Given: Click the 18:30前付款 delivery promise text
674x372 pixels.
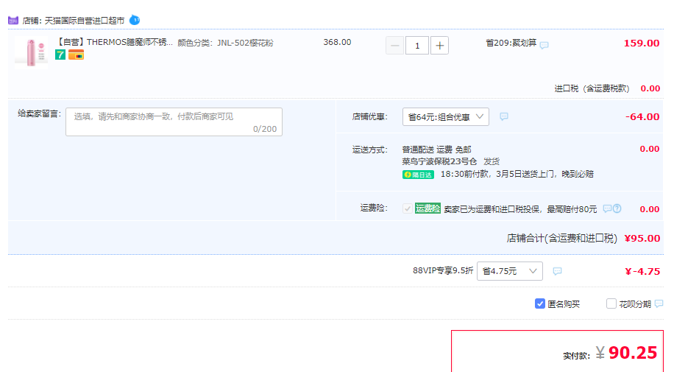Looking at the screenshot, I should coord(517,174).
